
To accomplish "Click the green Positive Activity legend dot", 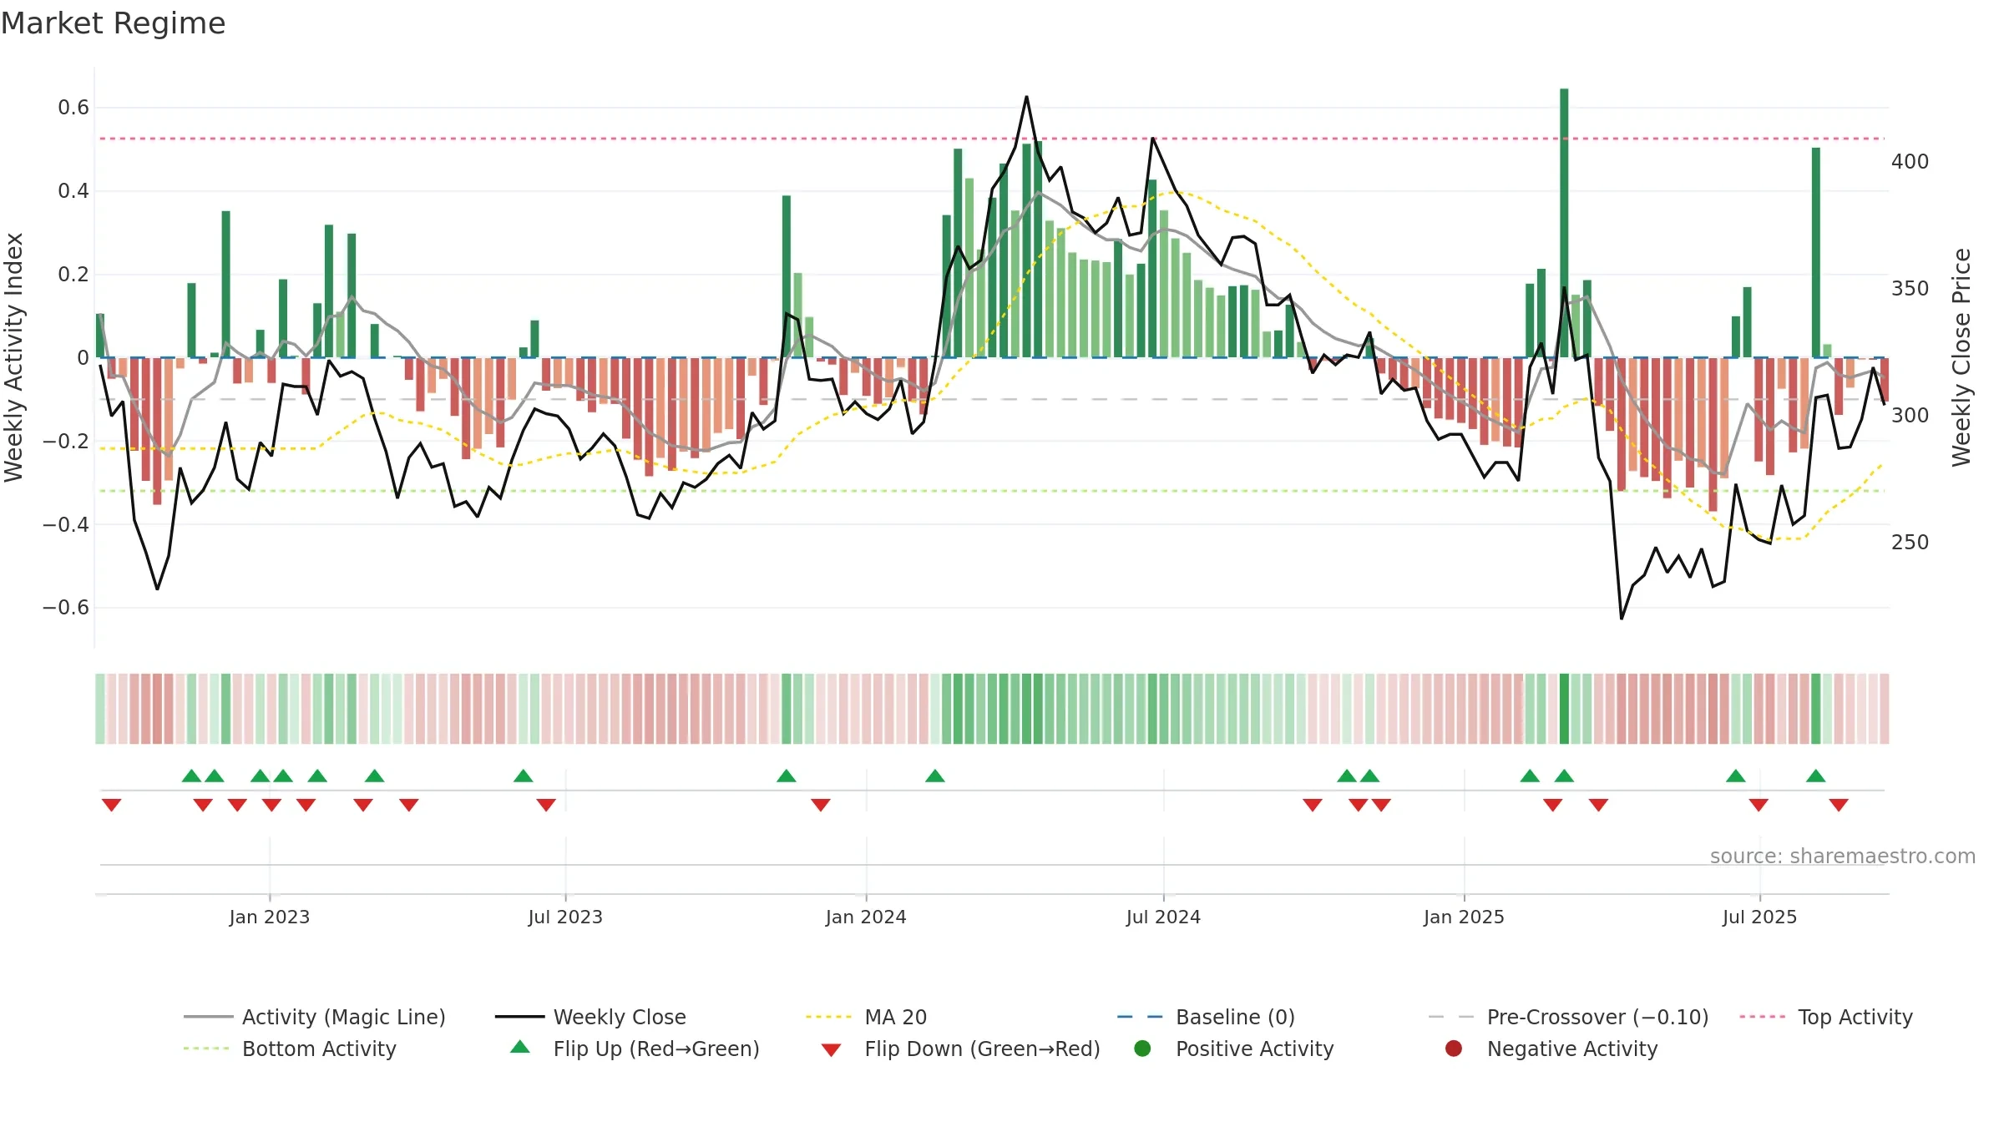I will point(1142,1048).
